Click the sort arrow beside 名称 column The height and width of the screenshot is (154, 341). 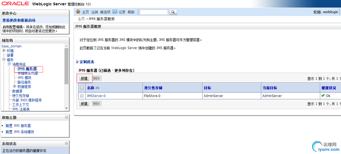coord(97,88)
